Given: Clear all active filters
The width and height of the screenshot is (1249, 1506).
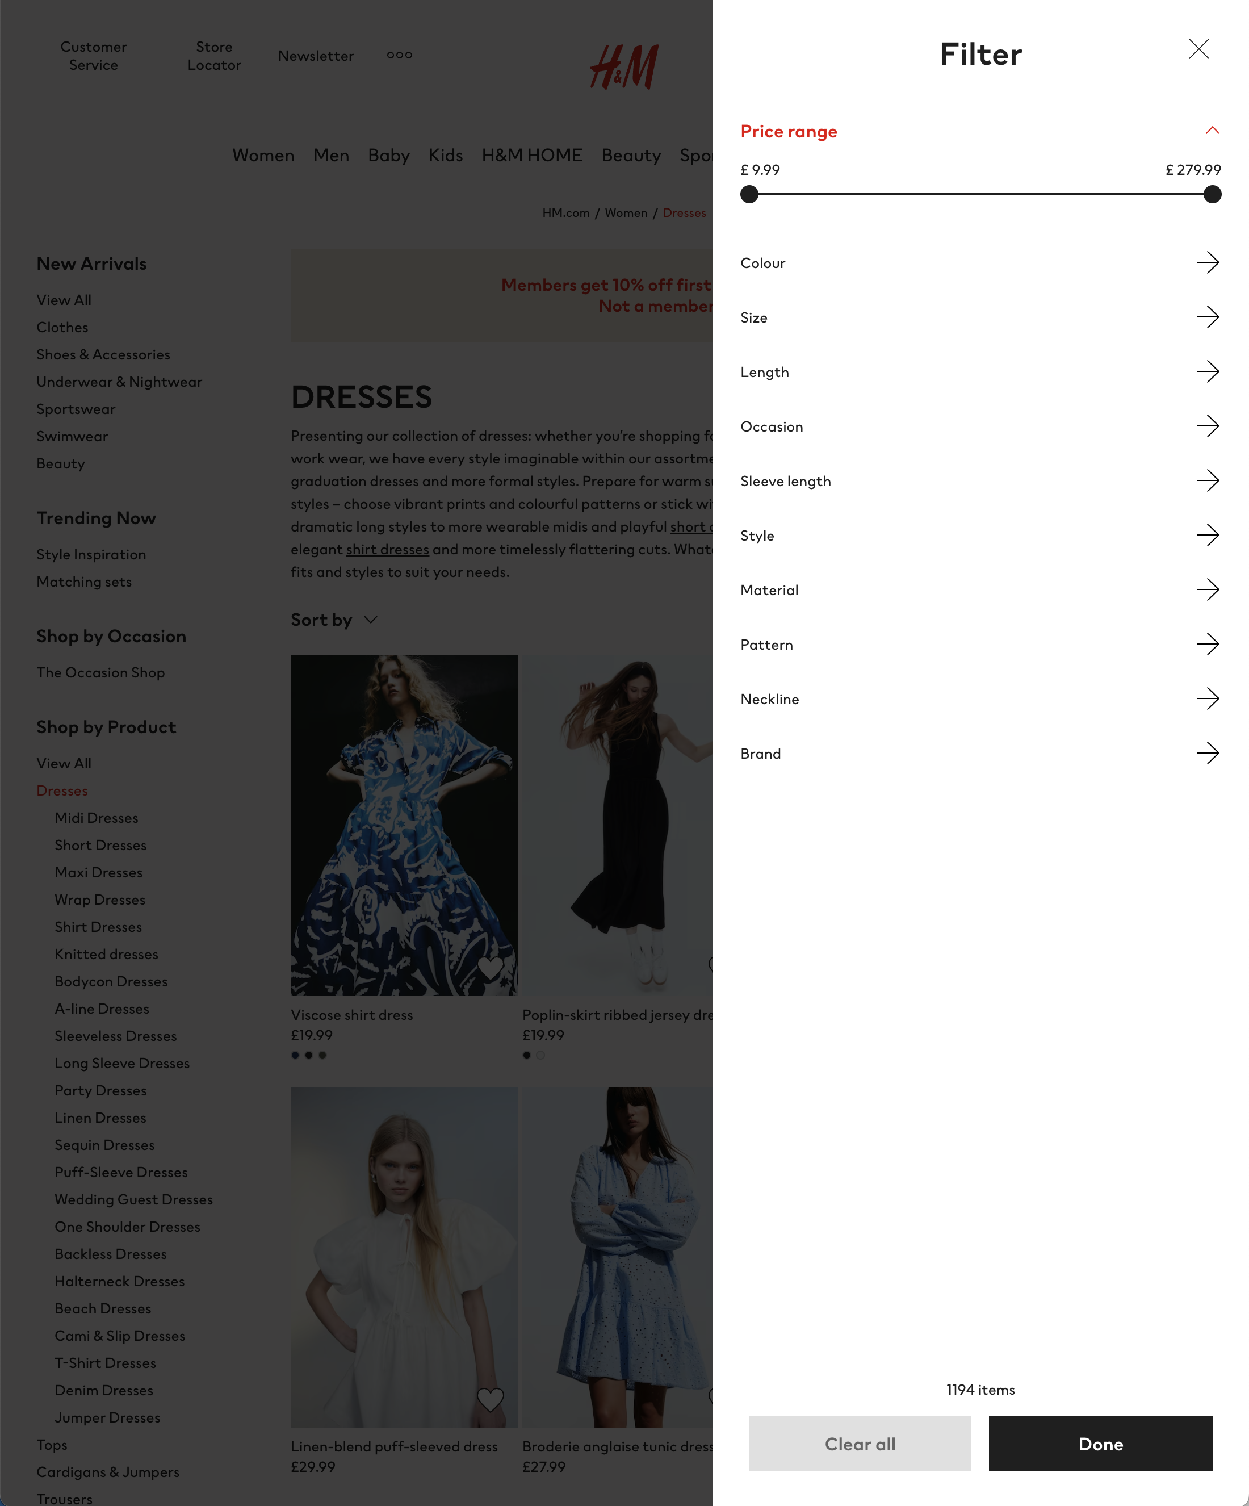Looking at the screenshot, I should (x=859, y=1444).
